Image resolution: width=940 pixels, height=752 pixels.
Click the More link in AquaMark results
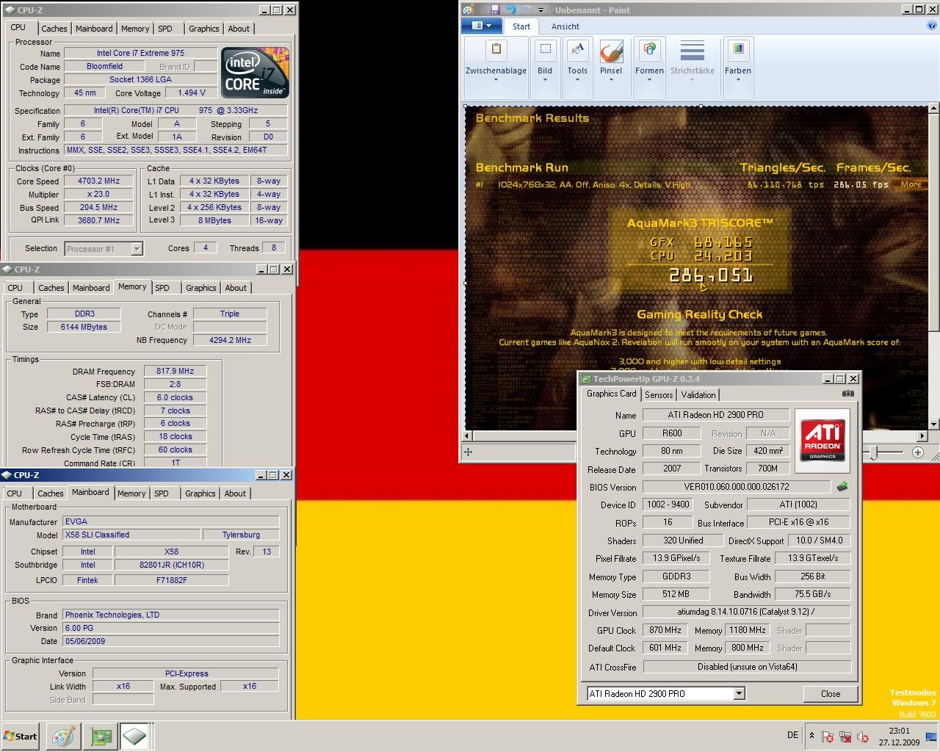pyautogui.click(x=911, y=184)
